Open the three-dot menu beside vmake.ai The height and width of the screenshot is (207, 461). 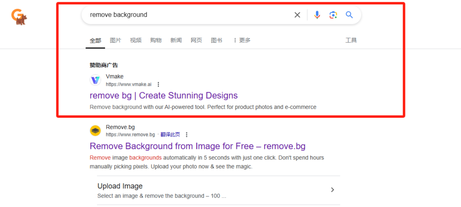(158, 84)
